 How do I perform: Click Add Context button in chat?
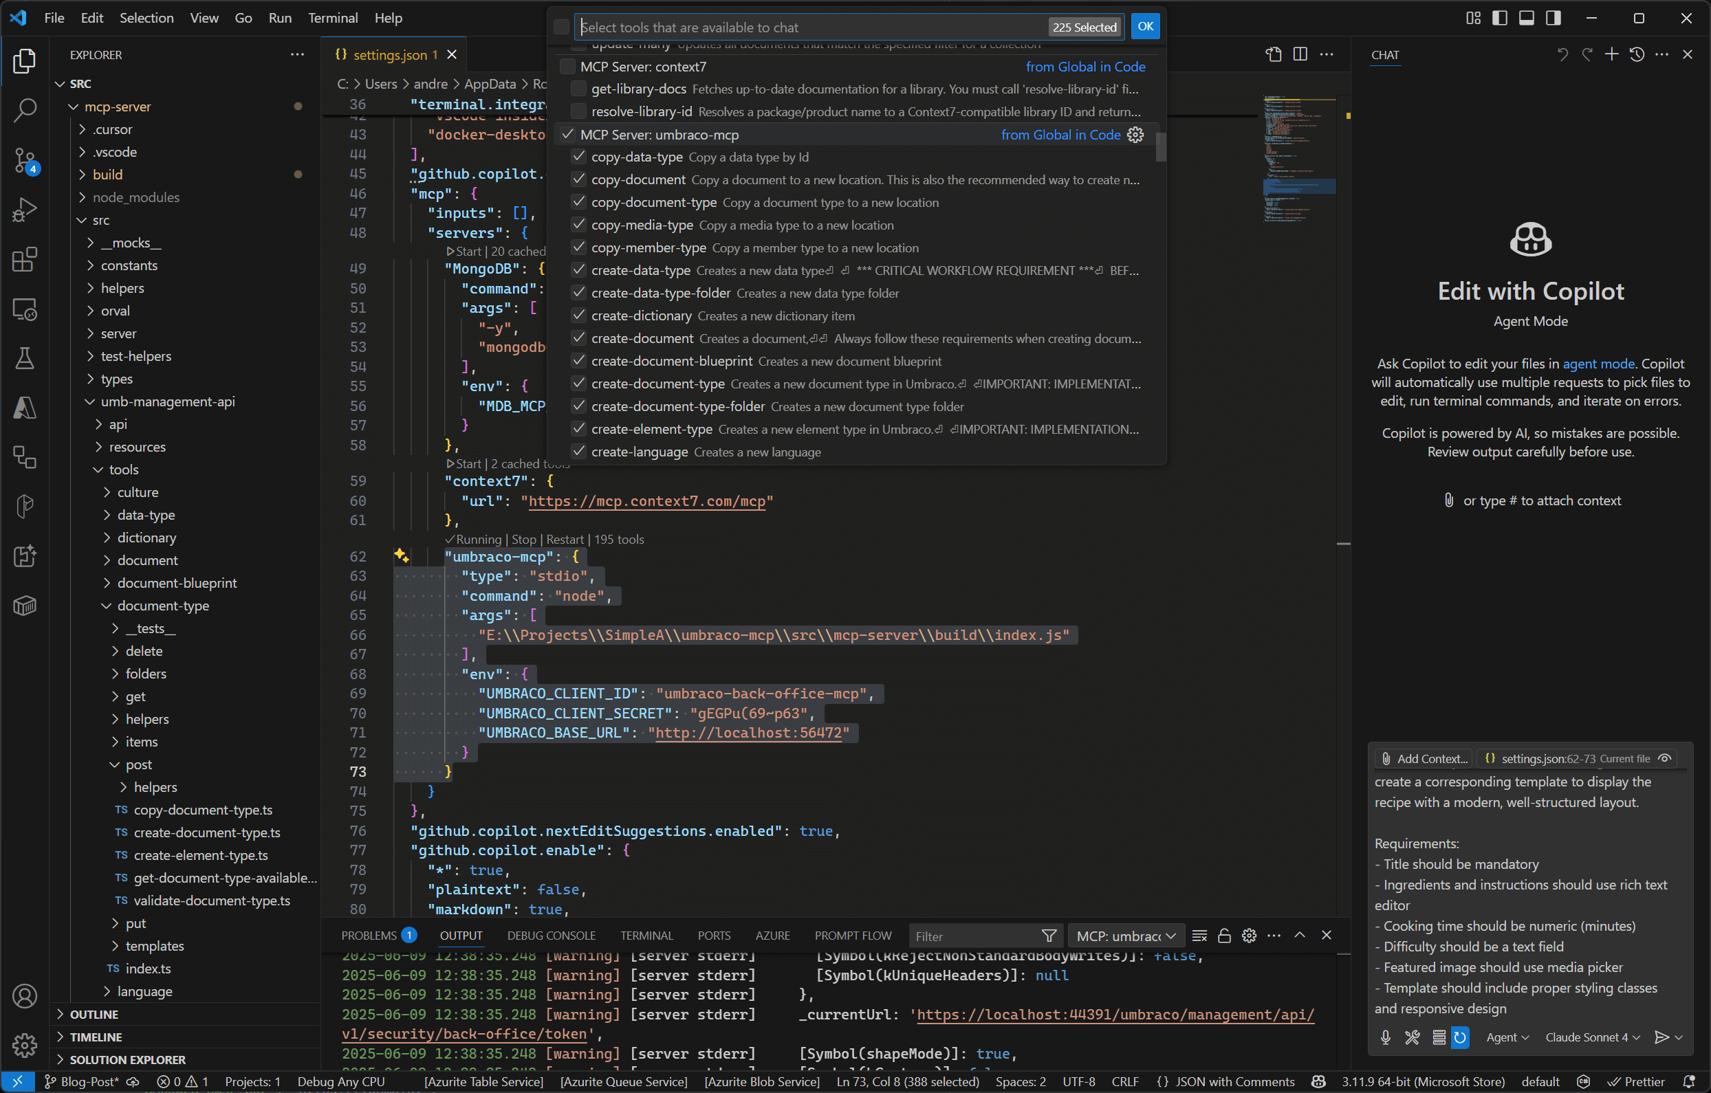point(1426,758)
